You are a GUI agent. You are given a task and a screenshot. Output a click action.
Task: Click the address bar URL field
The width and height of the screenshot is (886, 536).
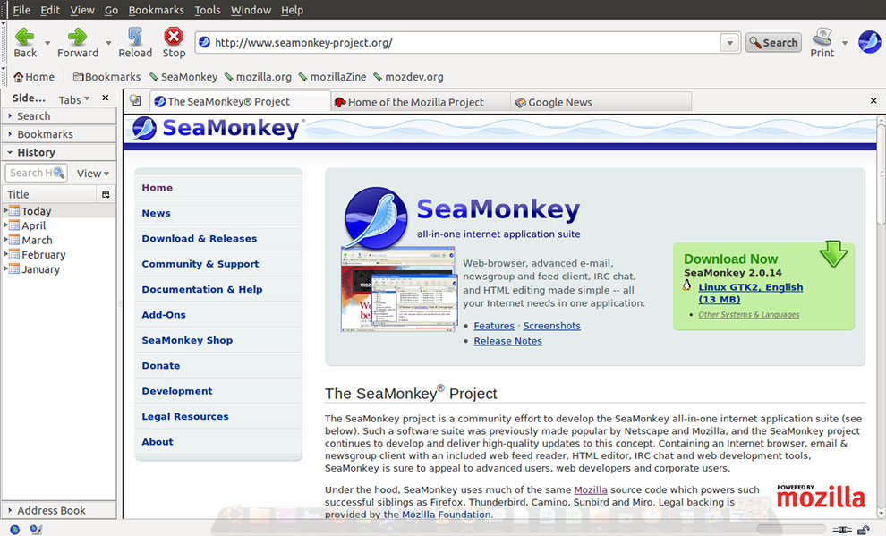coord(467,43)
